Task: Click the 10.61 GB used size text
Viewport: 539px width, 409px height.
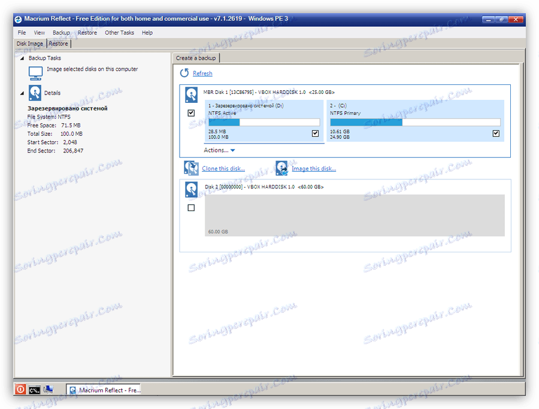Action: tap(340, 132)
